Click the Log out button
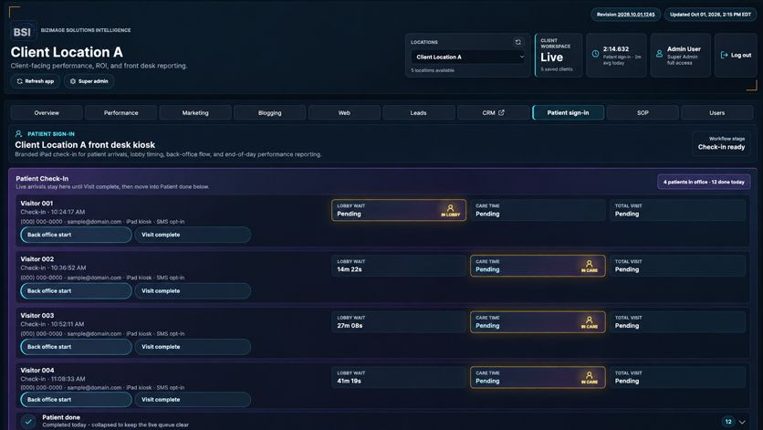Screen dimensions: 763x430 (736, 55)
